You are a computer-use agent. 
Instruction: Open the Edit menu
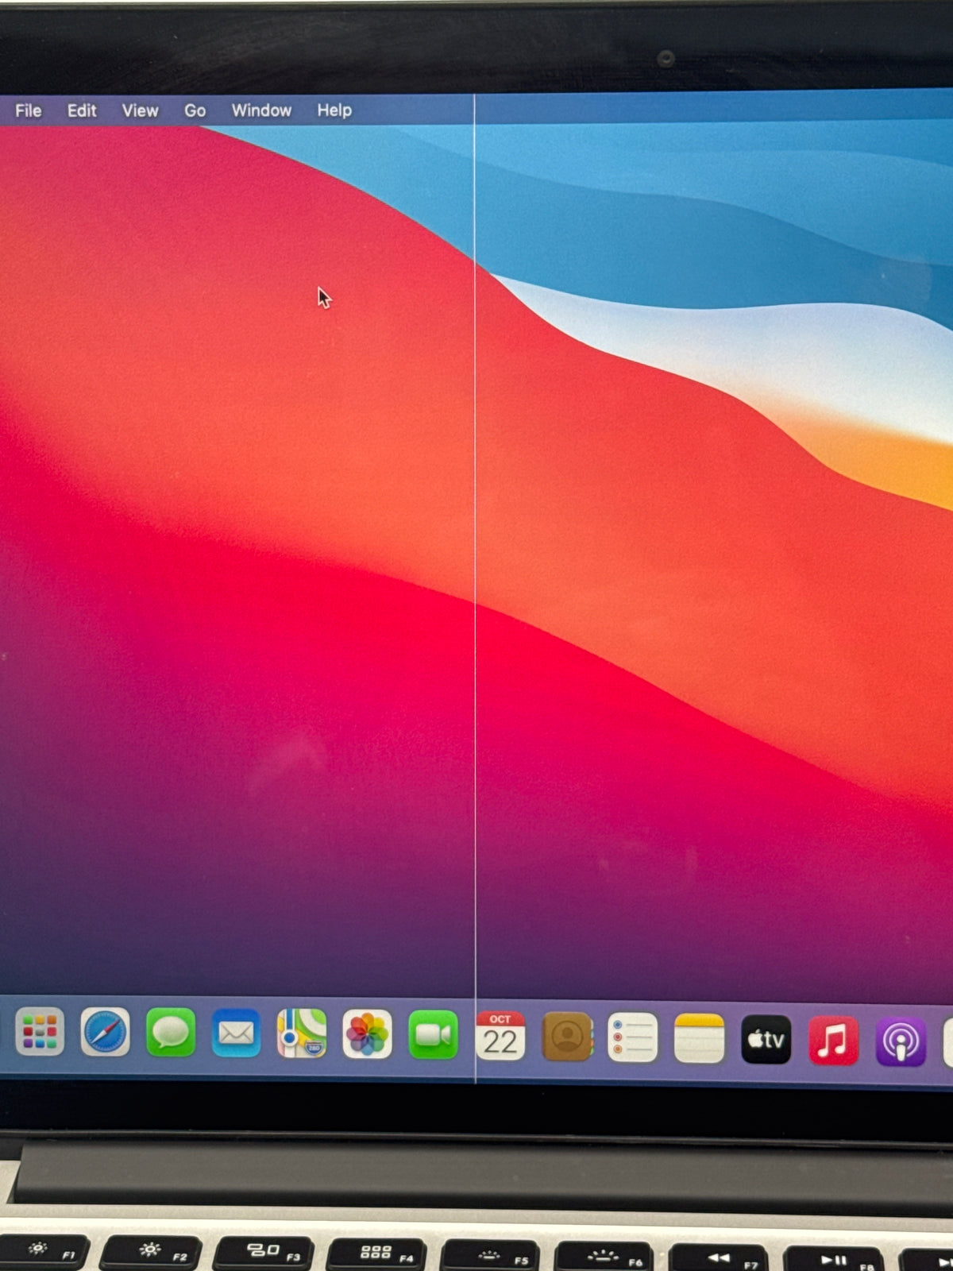point(82,110)
